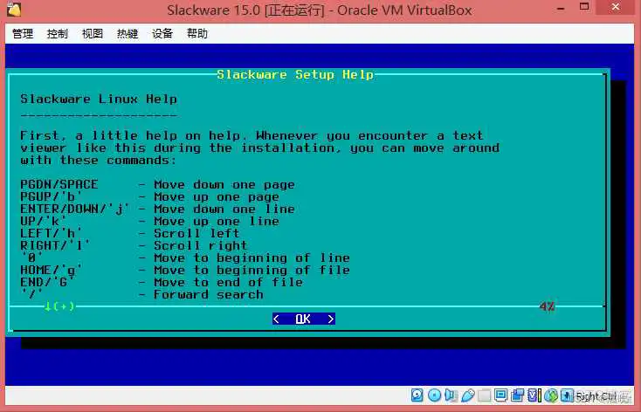Click the display monitor status icon
This screenshot has width=641, height=412.
[x=500, y=395]
